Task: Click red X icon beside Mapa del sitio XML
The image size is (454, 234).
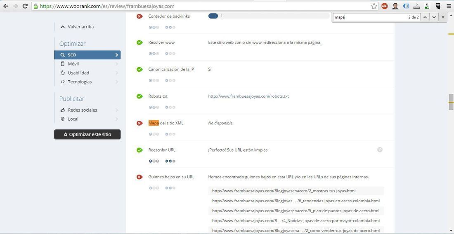Action: (x=140, y=123)
